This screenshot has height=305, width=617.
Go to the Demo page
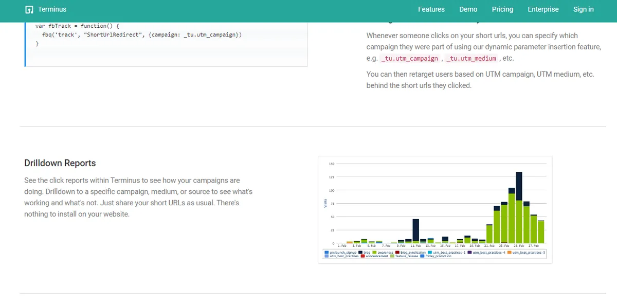click(468, 9)
